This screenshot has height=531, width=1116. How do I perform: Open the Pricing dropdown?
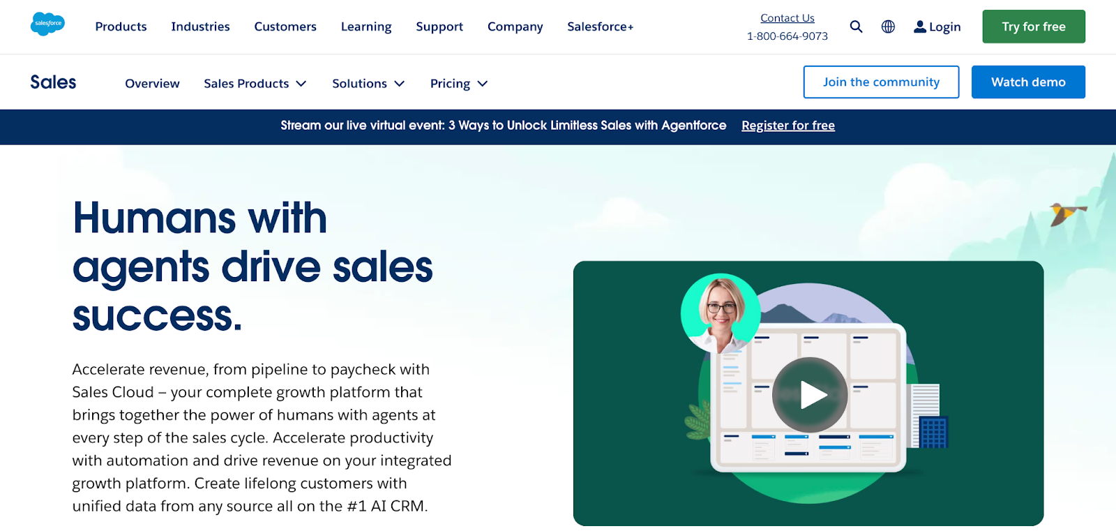click(x=458, y=84)
